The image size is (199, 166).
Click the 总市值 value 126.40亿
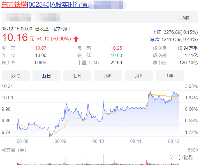coord(188,63)
